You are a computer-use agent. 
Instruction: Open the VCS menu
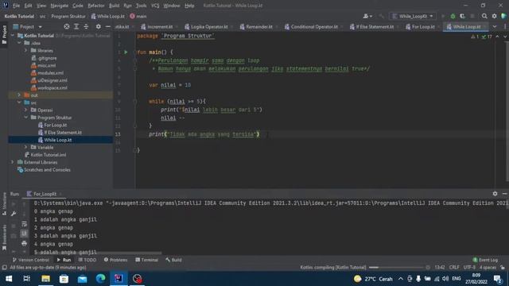point(155,6)
